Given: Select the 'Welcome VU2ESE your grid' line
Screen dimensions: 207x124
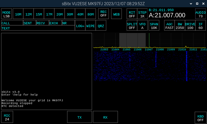Looking at the screenshot, I should click(32, 100).
